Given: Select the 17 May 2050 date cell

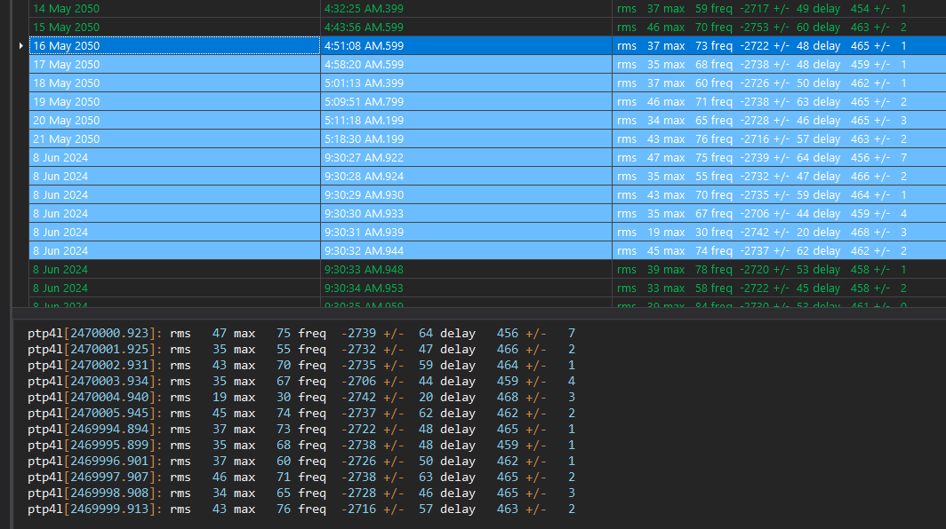Looking at the screenshot, I should coord(175,65).
